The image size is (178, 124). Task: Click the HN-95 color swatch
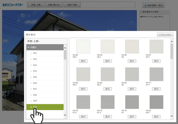83,46
